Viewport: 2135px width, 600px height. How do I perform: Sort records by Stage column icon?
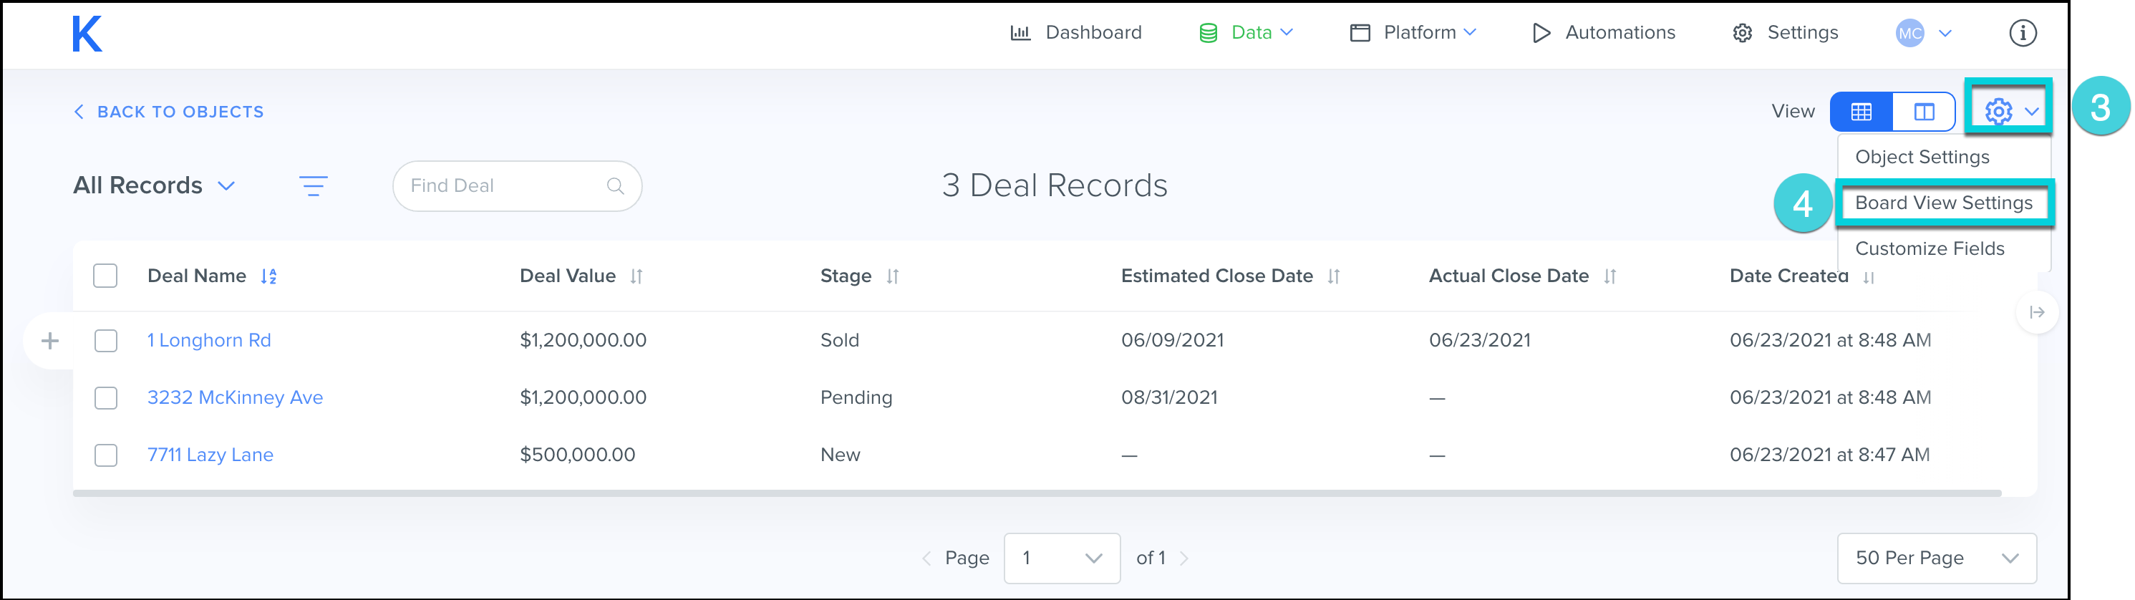pyautogui.click(x=893, y=277)
